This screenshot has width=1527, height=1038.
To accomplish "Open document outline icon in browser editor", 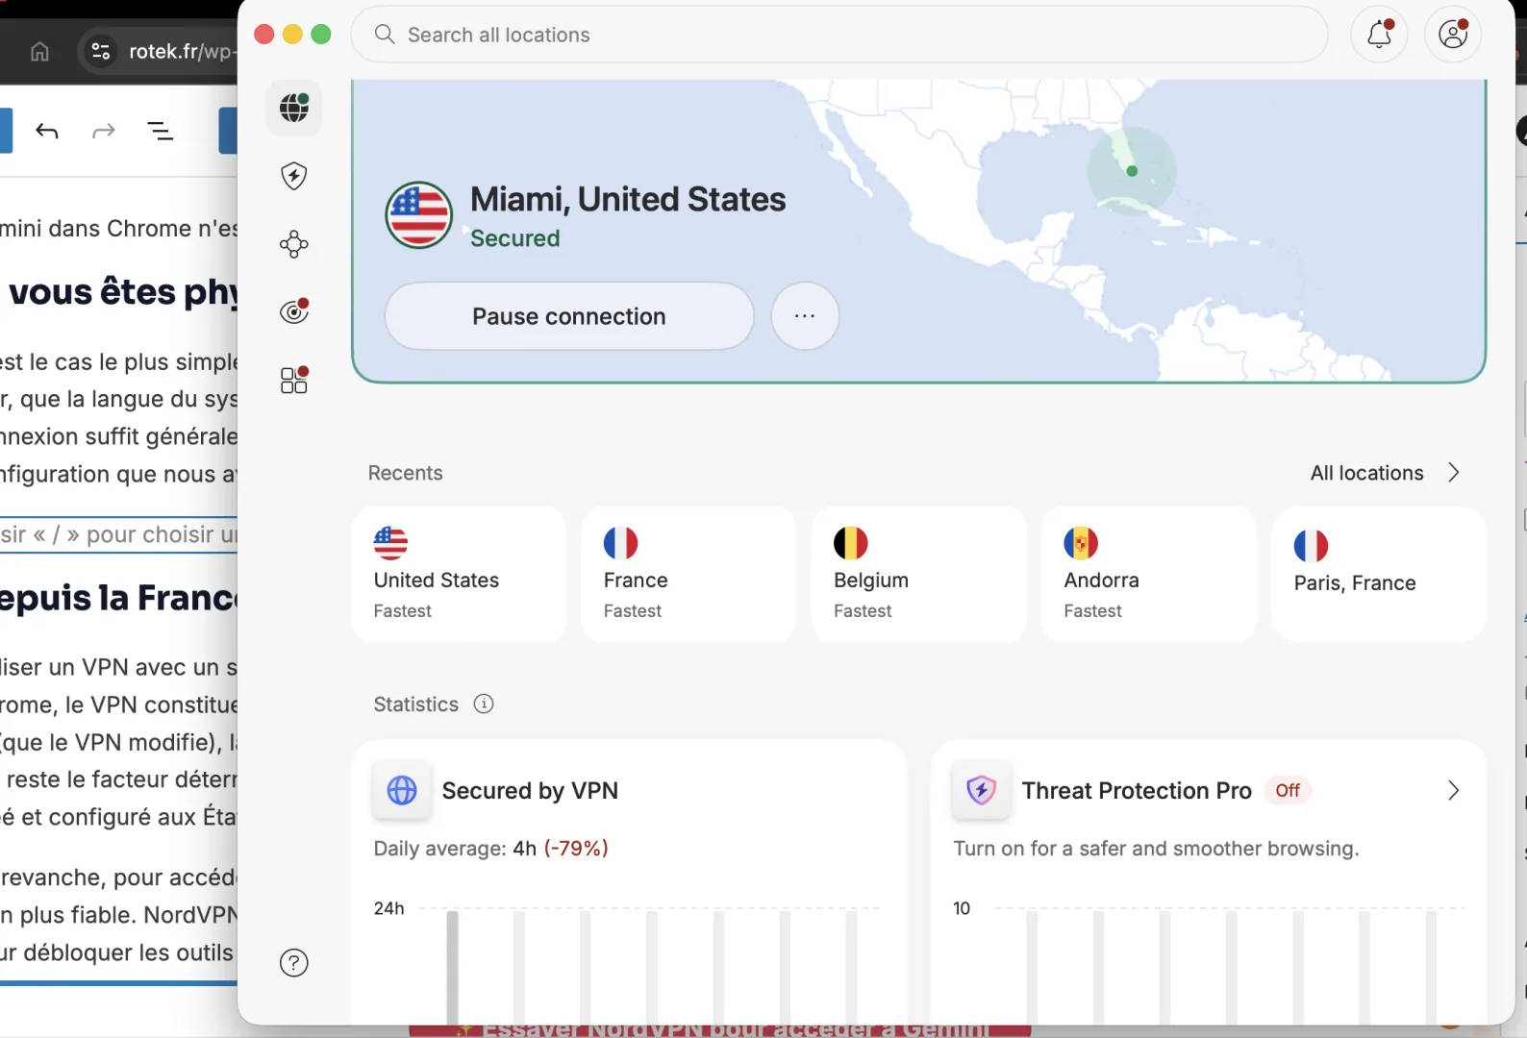I will pos(161,131).
